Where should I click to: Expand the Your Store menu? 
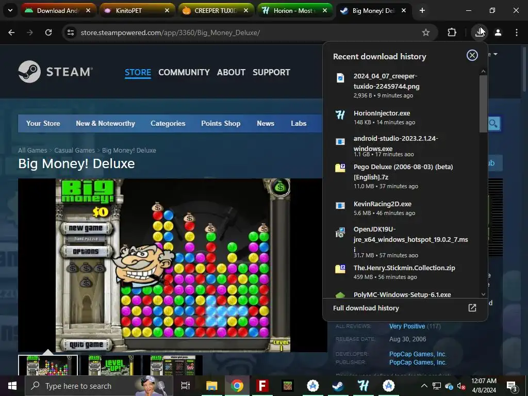tap(43, 123)
